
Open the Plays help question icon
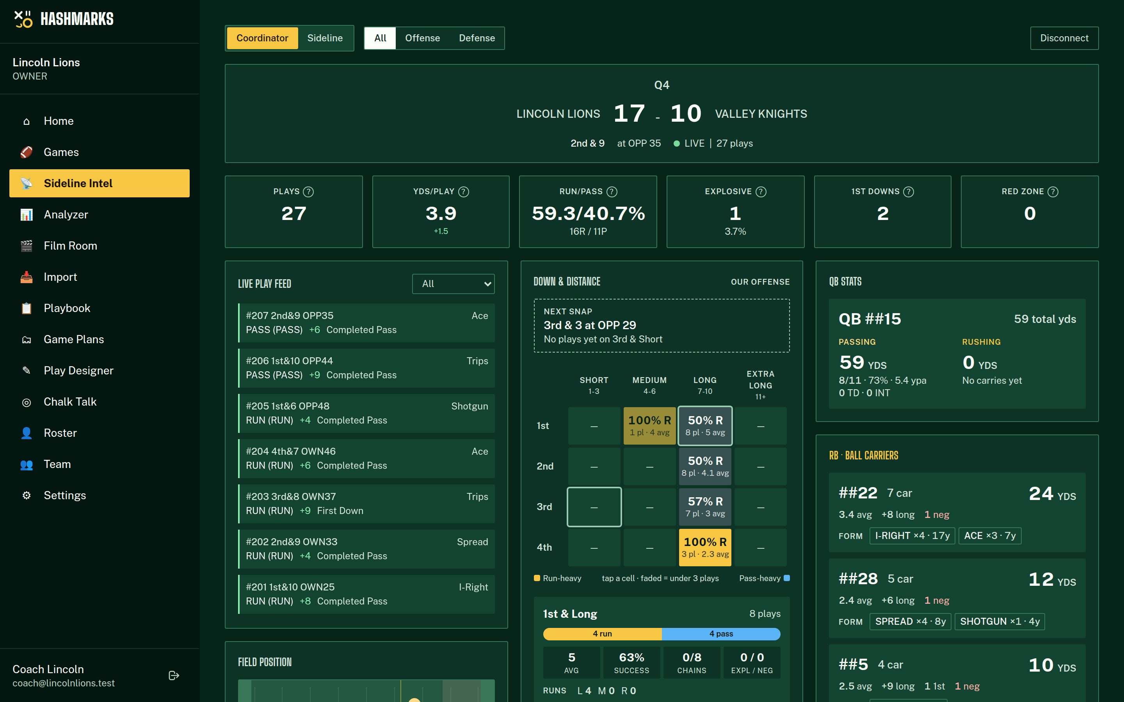tap(308, 192)
